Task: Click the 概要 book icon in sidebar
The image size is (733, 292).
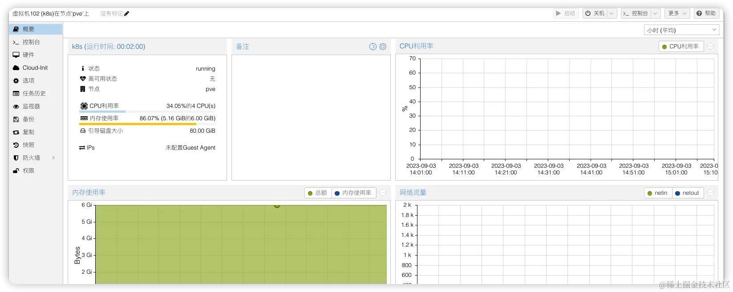Action: pyautogui.click(x=16, y=29)
